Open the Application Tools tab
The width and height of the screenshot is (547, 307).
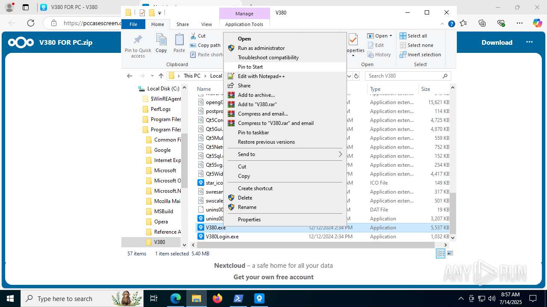pyautogui.click(x=244, y=24)
